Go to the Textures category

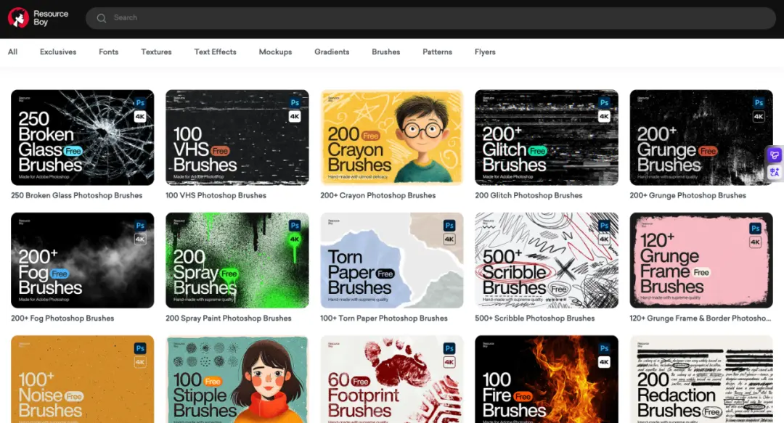pos(156,52)
